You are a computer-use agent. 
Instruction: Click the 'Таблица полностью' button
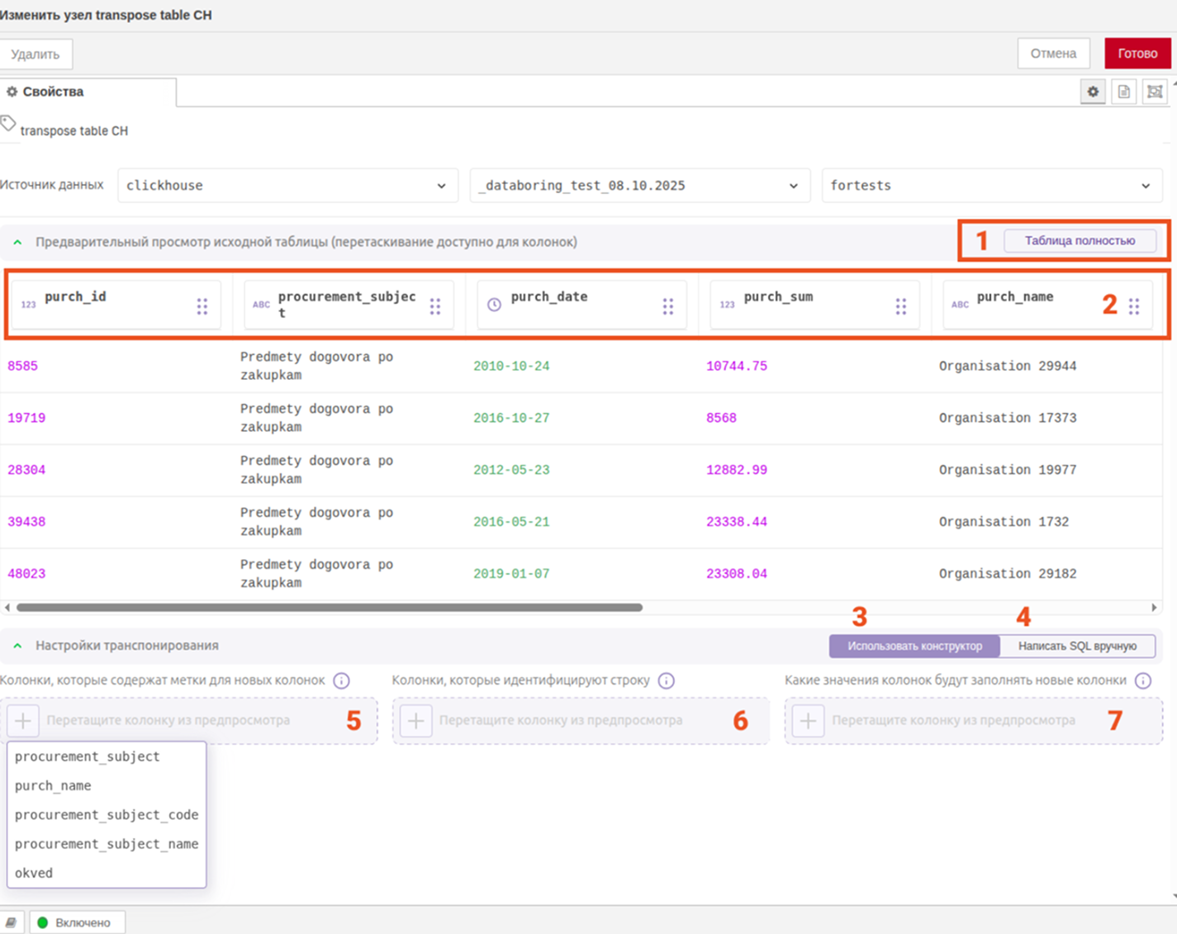[x=1079, y=241]
